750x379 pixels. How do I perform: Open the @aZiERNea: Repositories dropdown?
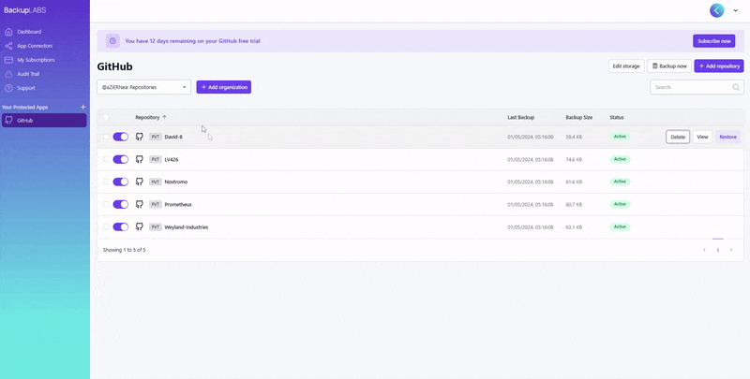coord(144,87)
